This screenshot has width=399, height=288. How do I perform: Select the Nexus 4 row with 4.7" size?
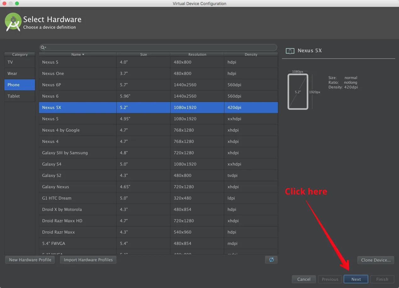pos(158,142)
